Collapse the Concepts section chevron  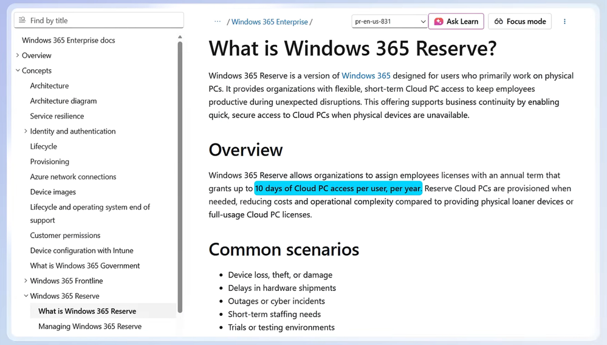[18, 70]
